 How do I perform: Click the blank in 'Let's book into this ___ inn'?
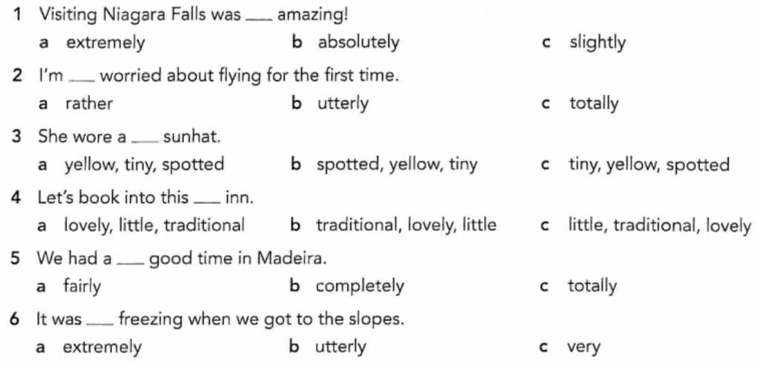208,201
